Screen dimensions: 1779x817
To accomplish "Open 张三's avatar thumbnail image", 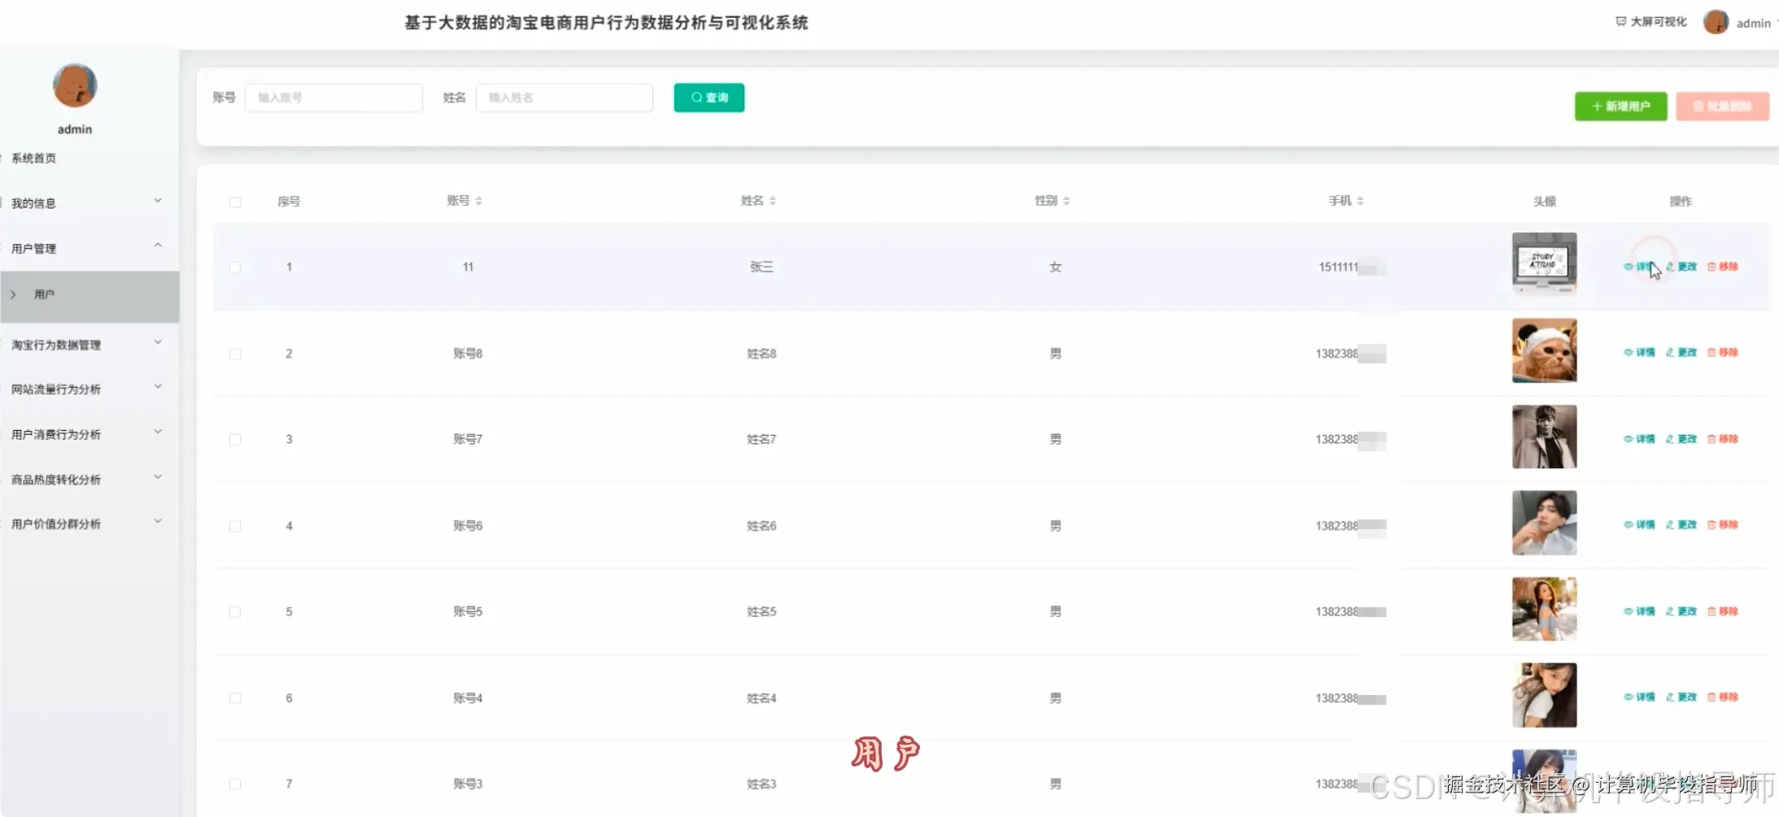I will [1543, 263].
